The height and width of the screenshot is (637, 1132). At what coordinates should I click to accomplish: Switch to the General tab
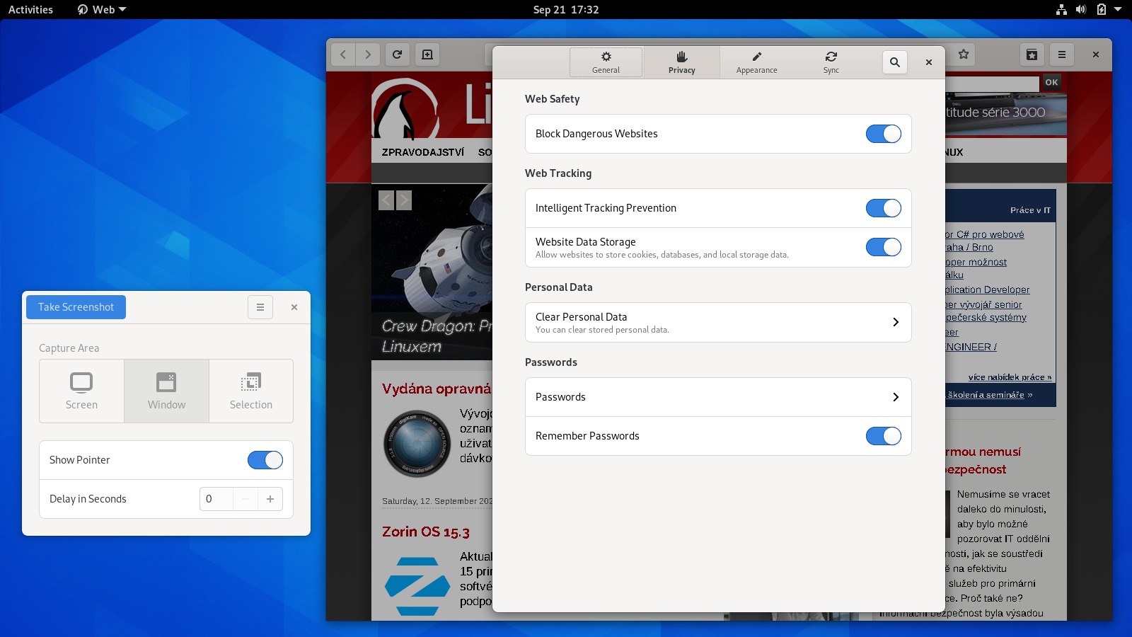606,62
